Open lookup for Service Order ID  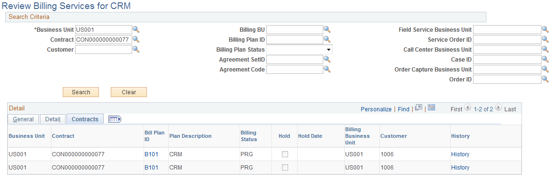[545, 40]
